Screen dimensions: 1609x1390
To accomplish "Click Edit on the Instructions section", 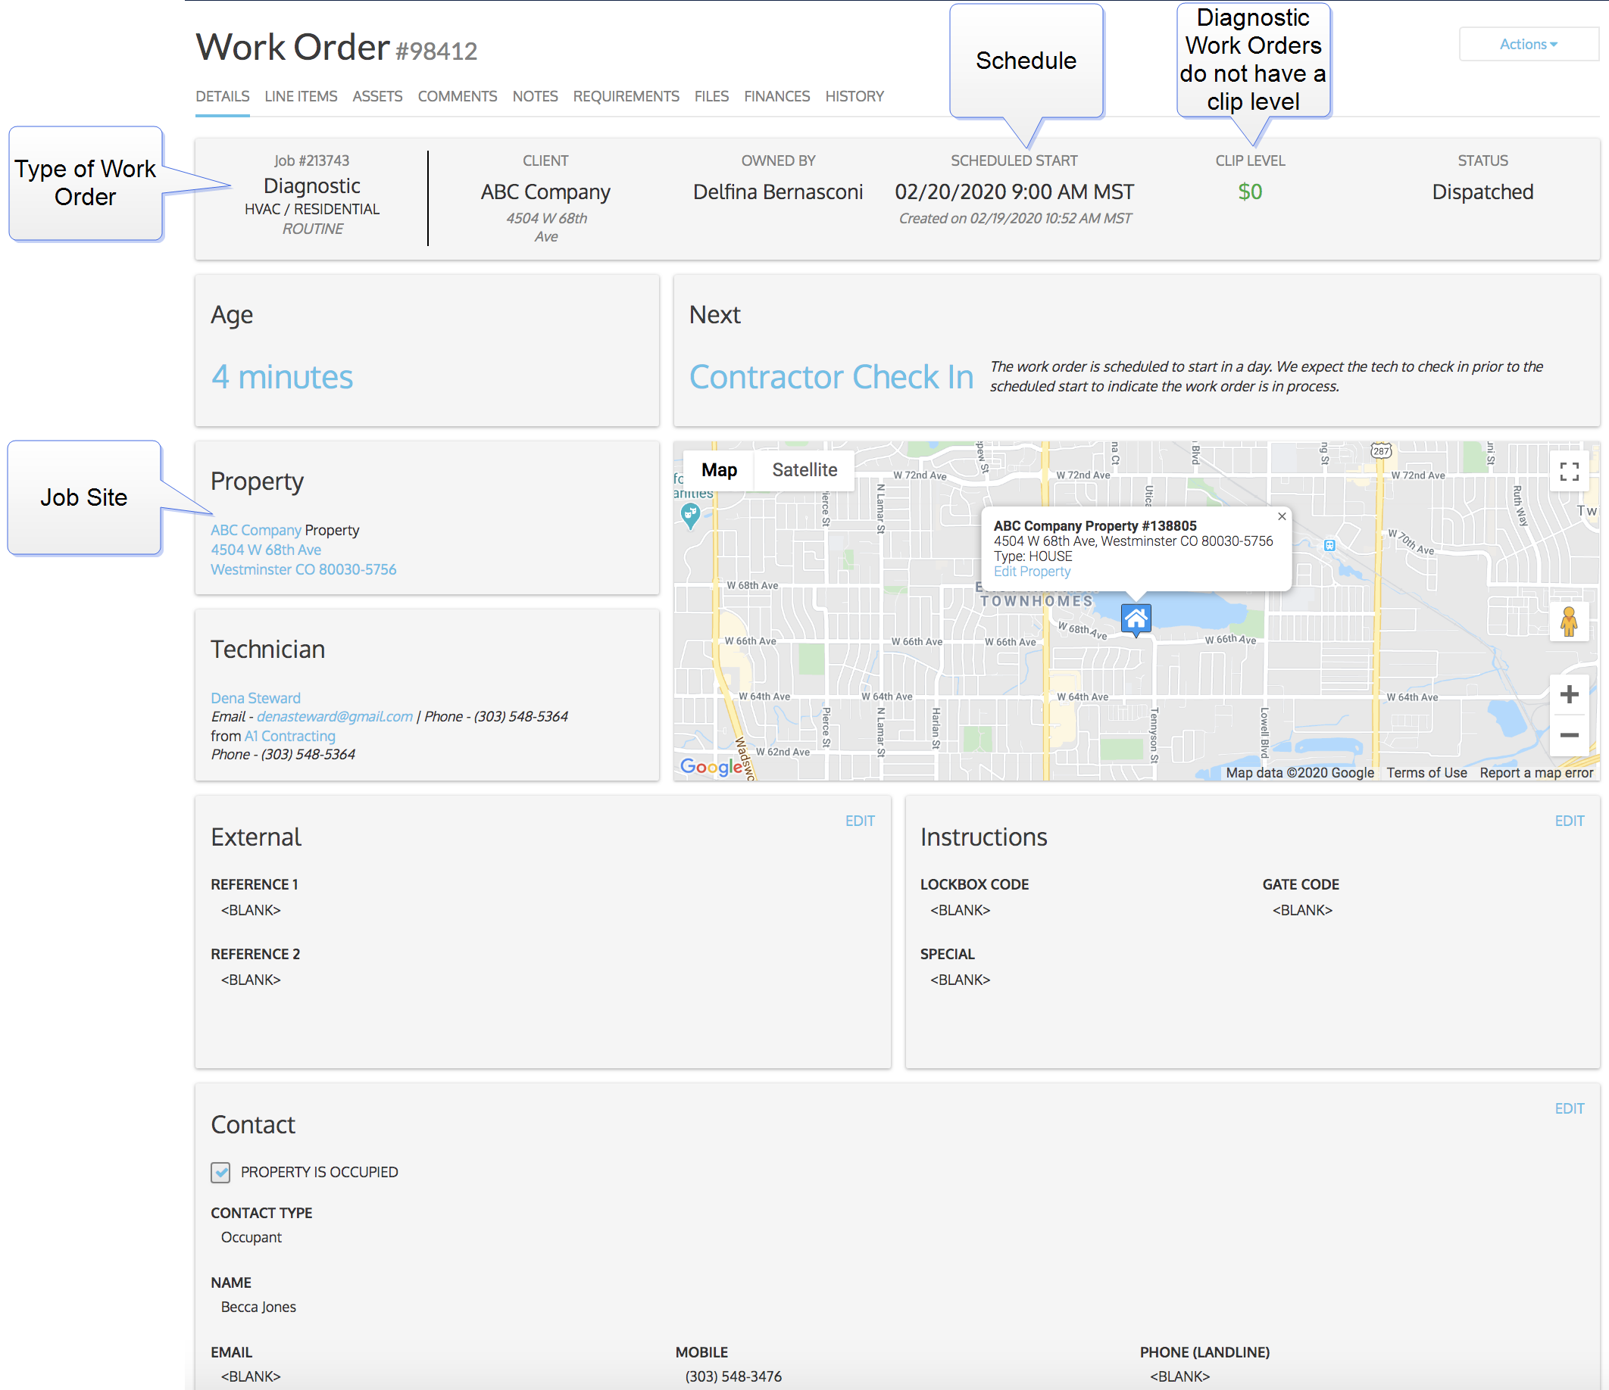I will click(1569, 821).
